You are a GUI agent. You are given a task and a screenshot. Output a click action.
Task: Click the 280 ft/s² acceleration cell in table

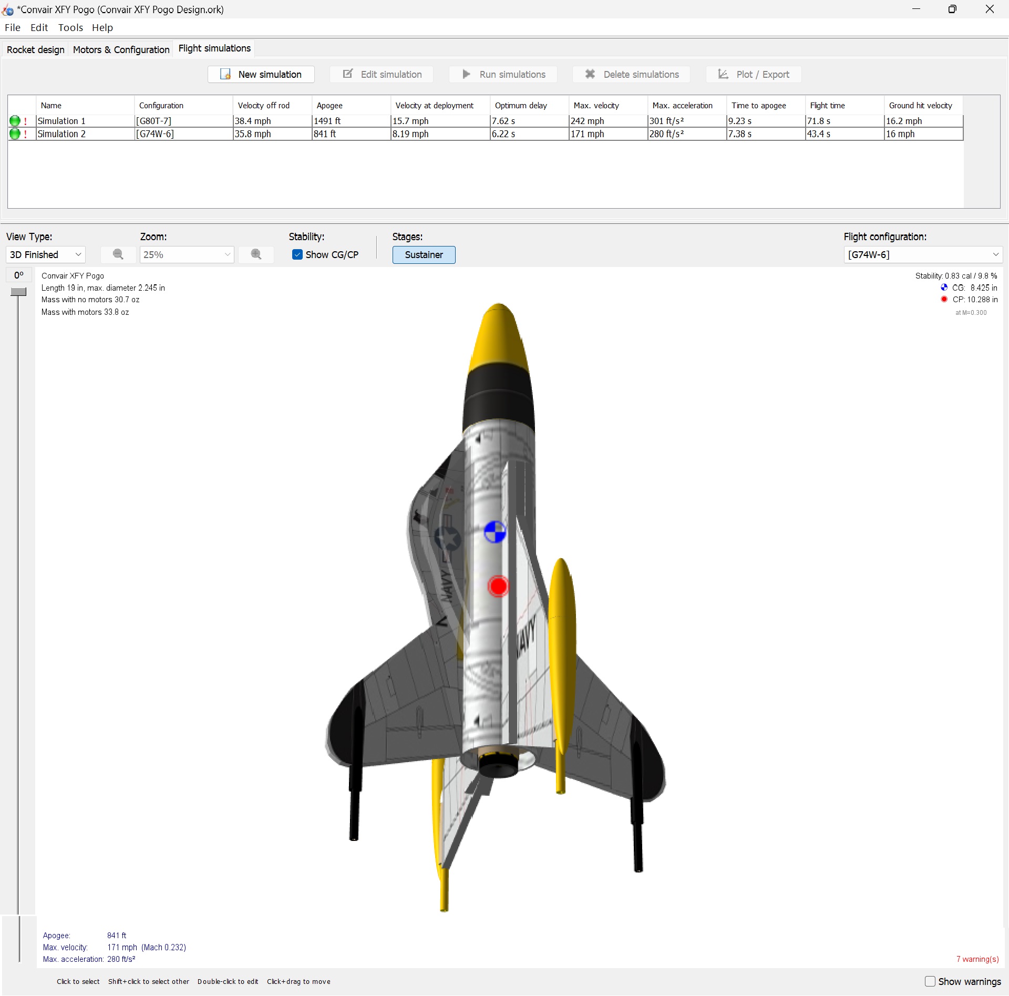[x=687, y=134]
